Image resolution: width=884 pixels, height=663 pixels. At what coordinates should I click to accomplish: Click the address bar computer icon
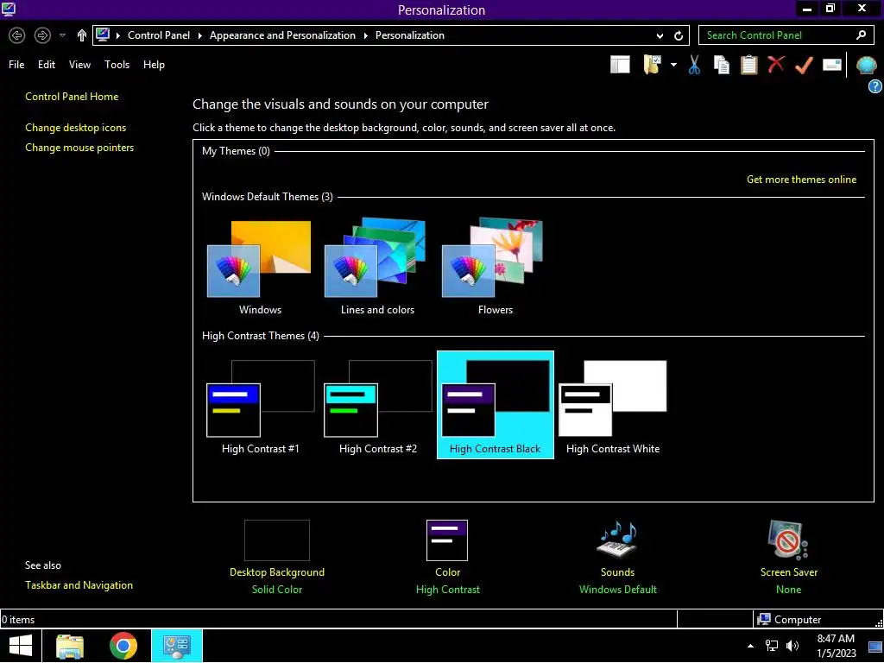[x=103, y=35]
